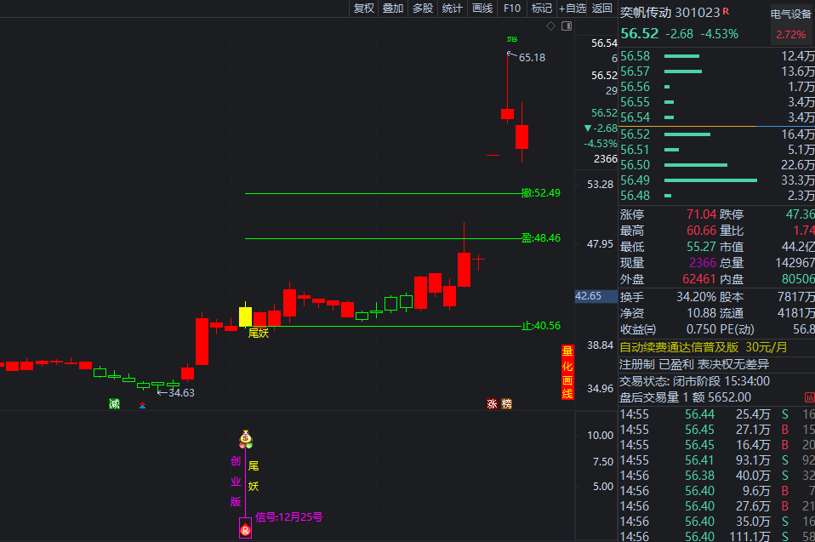
Task: Open the 电气设备 sector link
Action: [x=791, y=14]
